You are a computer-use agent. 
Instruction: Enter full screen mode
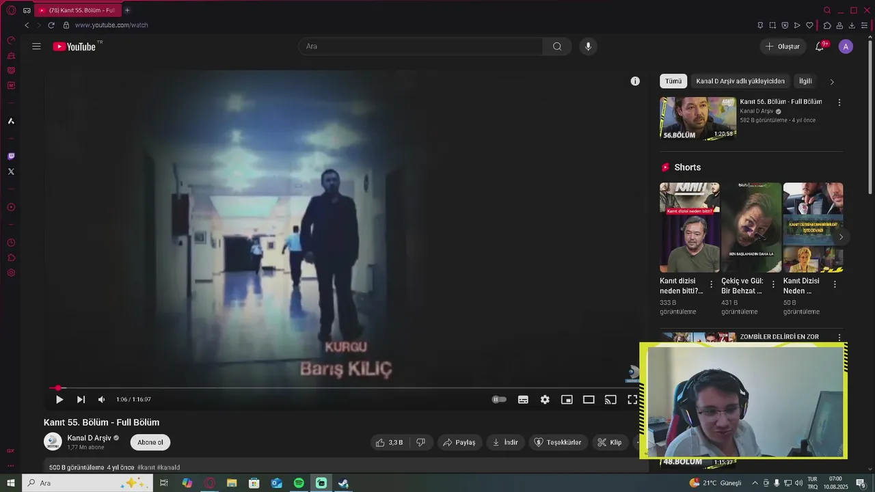(632, 400)
